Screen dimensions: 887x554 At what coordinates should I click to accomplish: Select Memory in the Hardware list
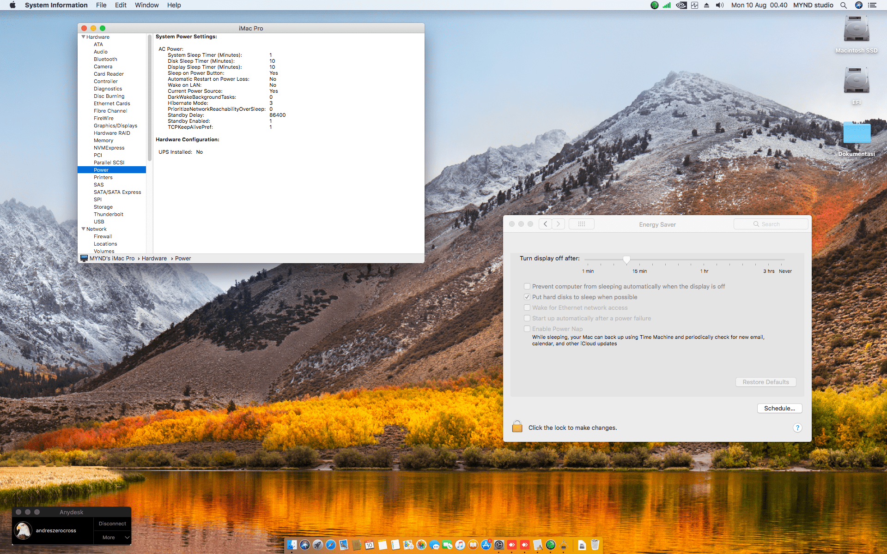[x=103, y=140]
